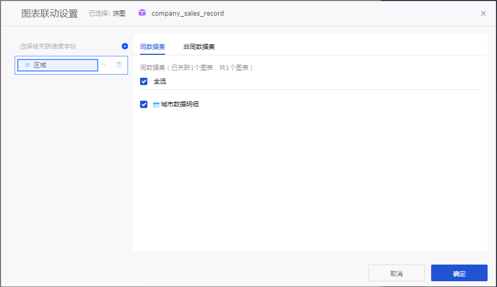Select the 区域 field input box
Image resolution: width=497 pixels, height=287 pixels.
(57, 65)
